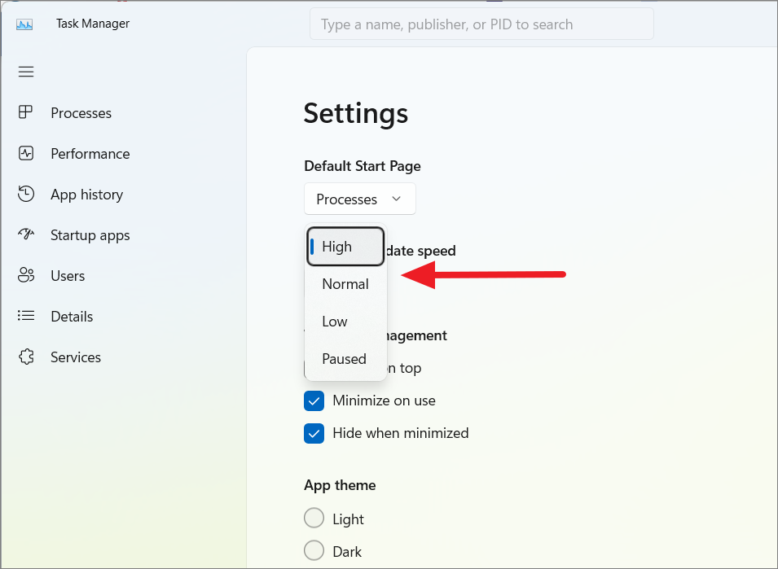Click the Performance graph icon
778x569 pixels.
(x=26, y=153)
